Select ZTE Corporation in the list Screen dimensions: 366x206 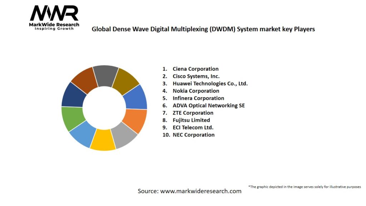click(193, 113)
